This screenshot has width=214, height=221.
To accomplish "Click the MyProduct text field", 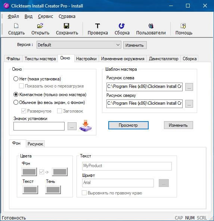I will 127,166.
